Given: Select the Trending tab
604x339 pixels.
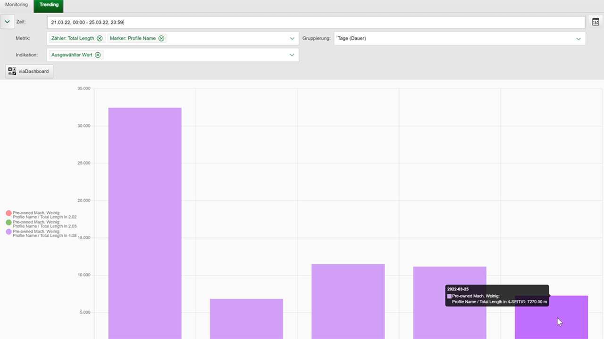Looking at the screenshot, I should click(x=49, y=5).
